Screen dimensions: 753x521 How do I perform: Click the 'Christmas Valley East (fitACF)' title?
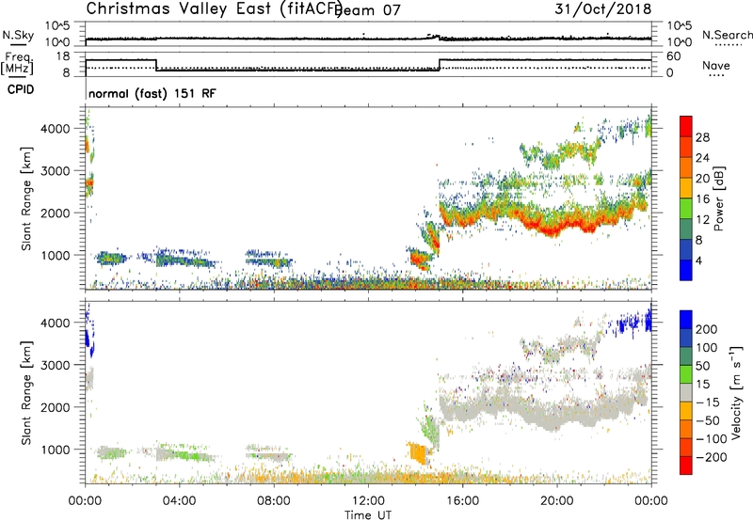(x=214, y=8)
